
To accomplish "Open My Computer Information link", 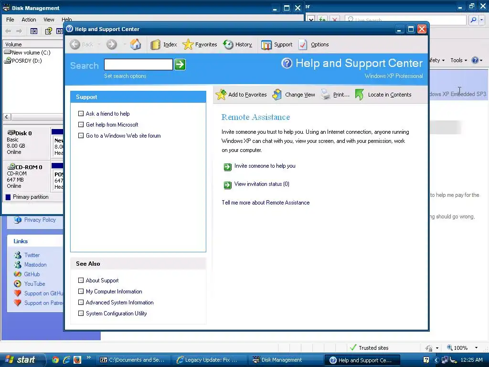I will (114, 291).
